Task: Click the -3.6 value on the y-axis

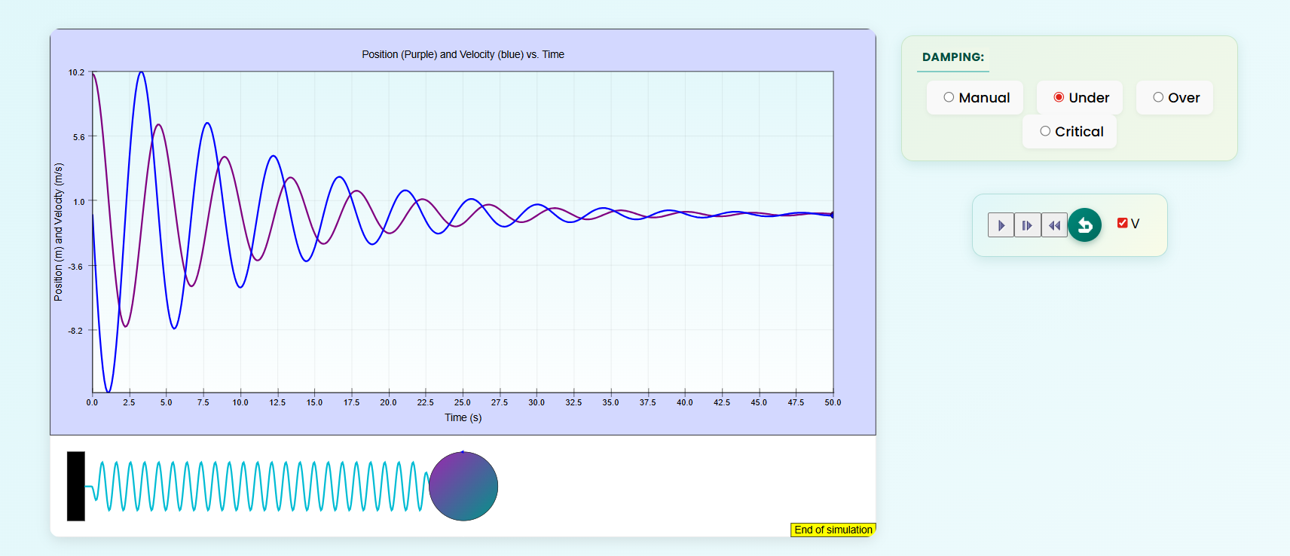Action: 75,267
